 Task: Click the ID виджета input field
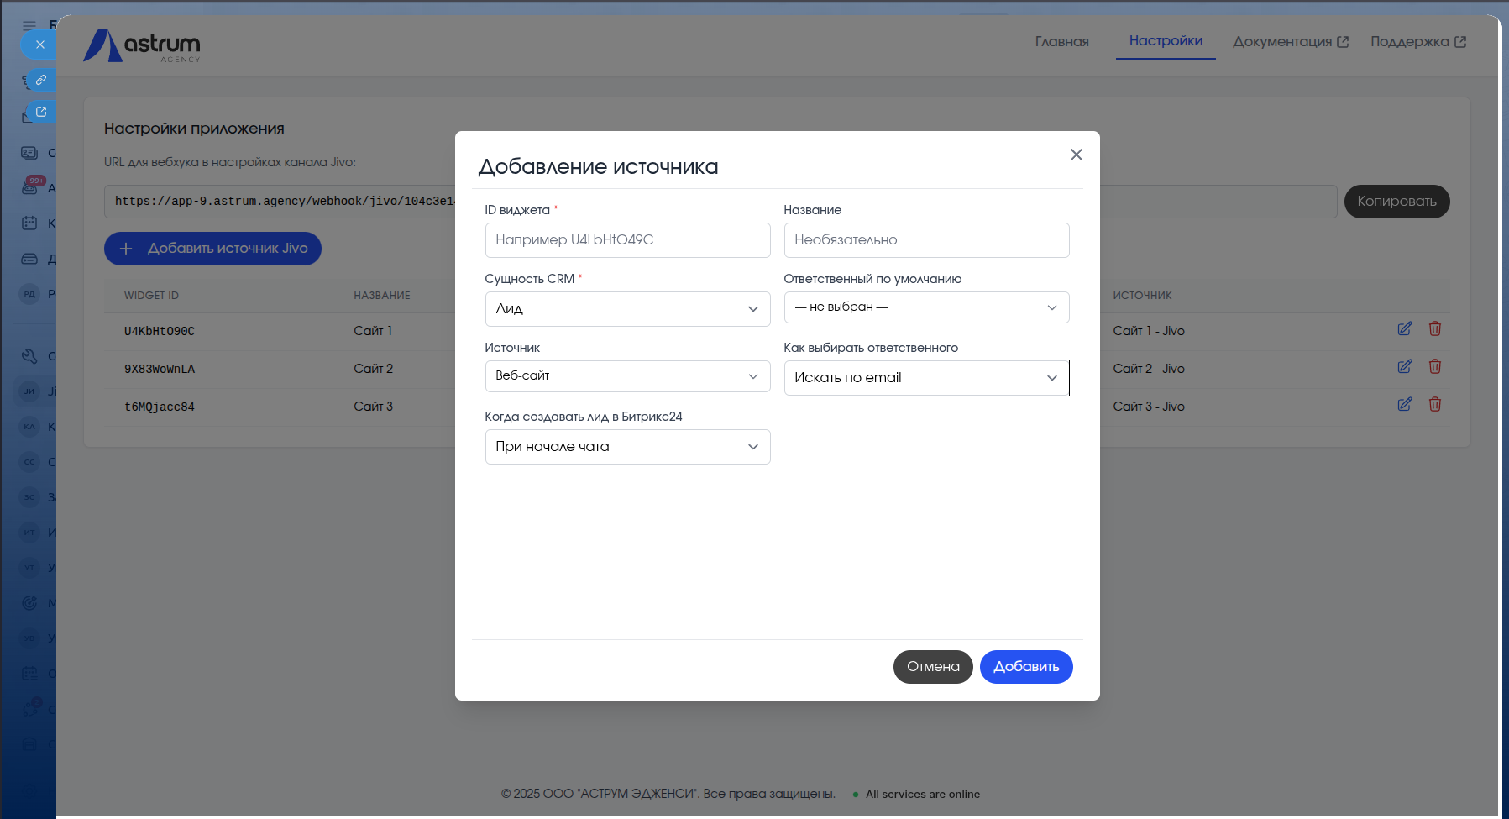627,240
